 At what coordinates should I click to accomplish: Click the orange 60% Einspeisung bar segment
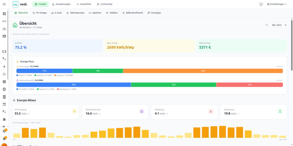click(x=203, y=71)
